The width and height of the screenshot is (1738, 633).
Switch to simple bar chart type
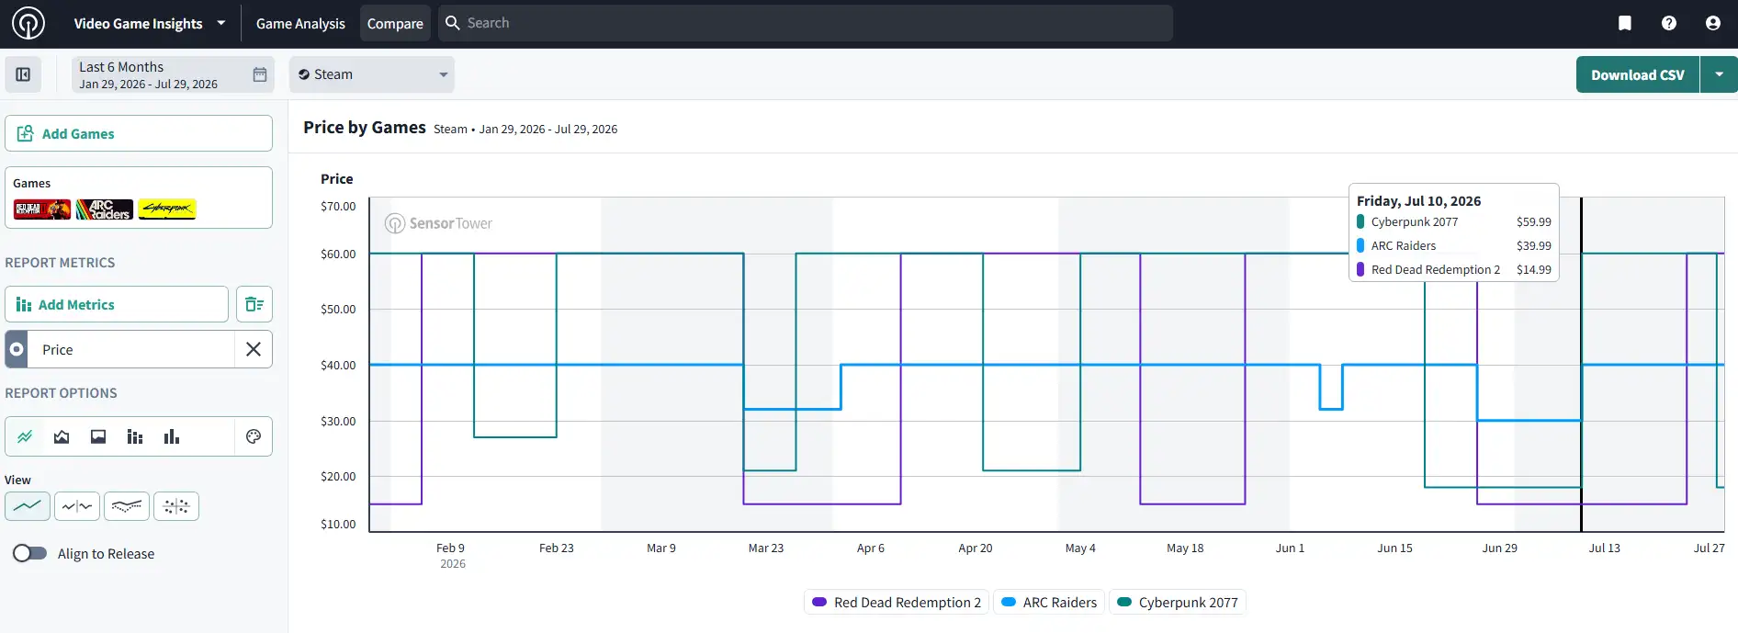[x=172, y=436]
